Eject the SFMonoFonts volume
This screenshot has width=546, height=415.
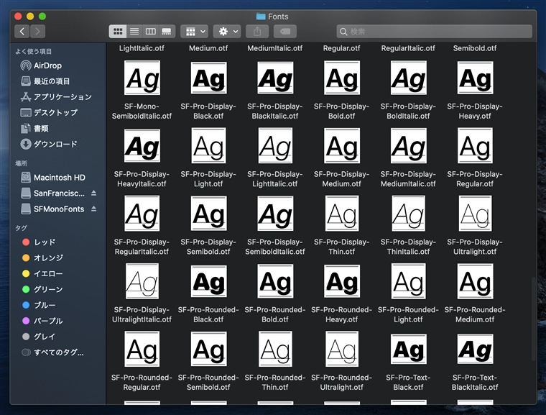(x=93, y=209)
